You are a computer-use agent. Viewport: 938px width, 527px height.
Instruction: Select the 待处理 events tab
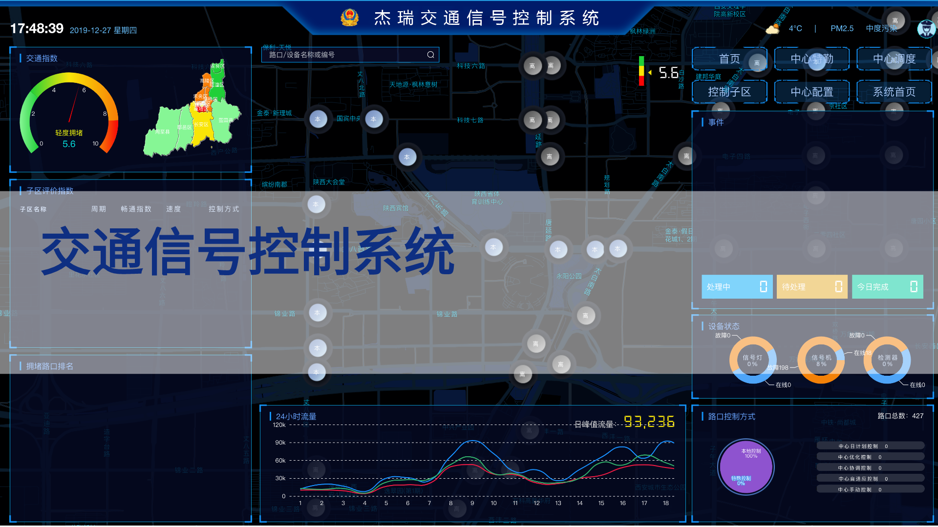coord(811,287)
